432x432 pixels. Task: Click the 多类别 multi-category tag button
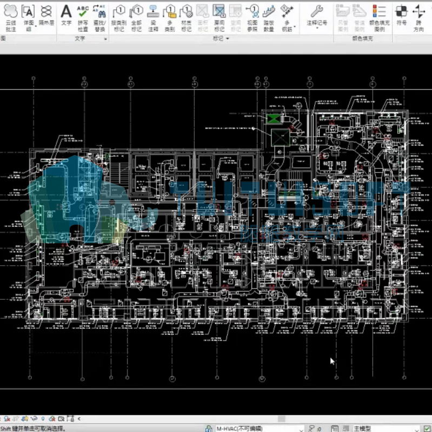click(170, 18)
